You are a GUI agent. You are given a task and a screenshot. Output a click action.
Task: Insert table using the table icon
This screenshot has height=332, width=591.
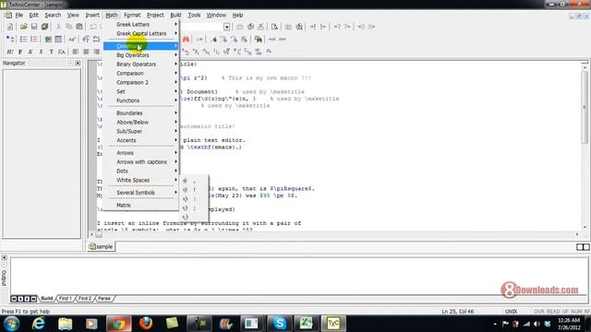tap(58, 39)
